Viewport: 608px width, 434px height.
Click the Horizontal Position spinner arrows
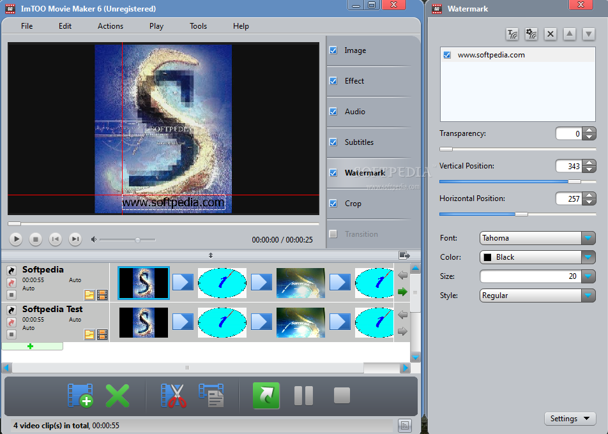click(x=589, y=198)
